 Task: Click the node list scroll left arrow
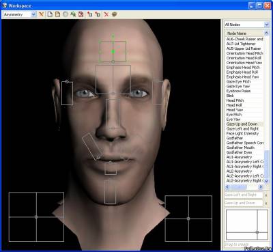pyautogui.click(x=227, y=187)
